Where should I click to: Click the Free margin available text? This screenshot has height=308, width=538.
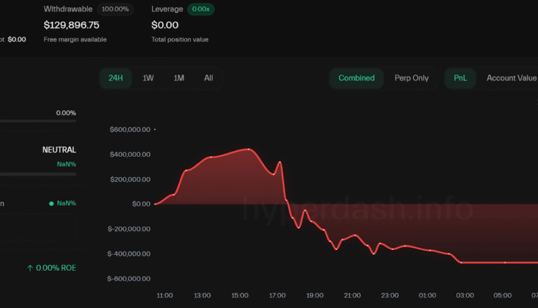[75, 39]
